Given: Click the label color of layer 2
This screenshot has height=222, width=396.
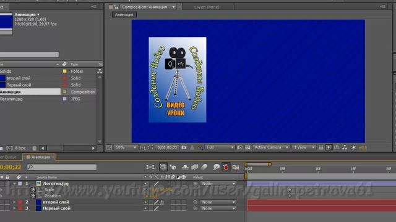Looking at the screenshot, I should tap(20, 202).
